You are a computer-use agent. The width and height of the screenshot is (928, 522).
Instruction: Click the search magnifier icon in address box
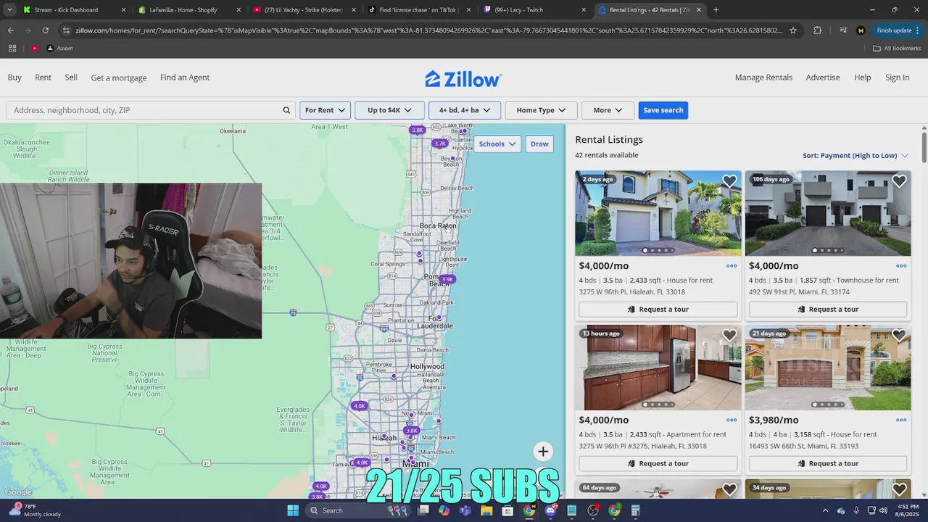pyautogui.click(x=286, y=110)
